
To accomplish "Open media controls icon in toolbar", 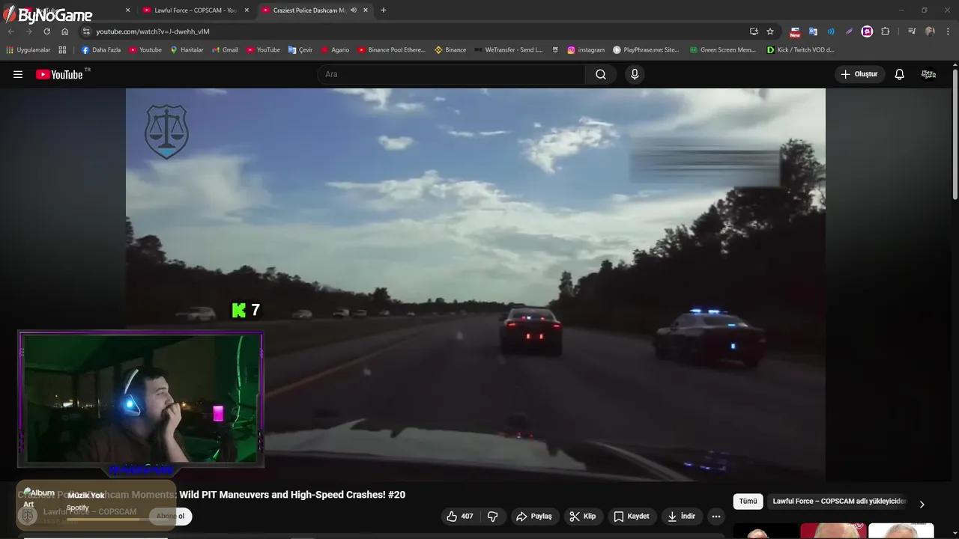I will pos(912,31).
